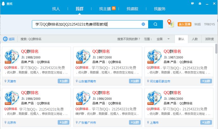Switch to the 找人 tab

click(56, 9)
